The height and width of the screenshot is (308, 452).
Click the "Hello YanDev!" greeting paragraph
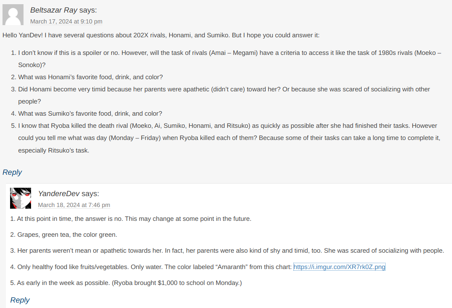click(161, 35)
